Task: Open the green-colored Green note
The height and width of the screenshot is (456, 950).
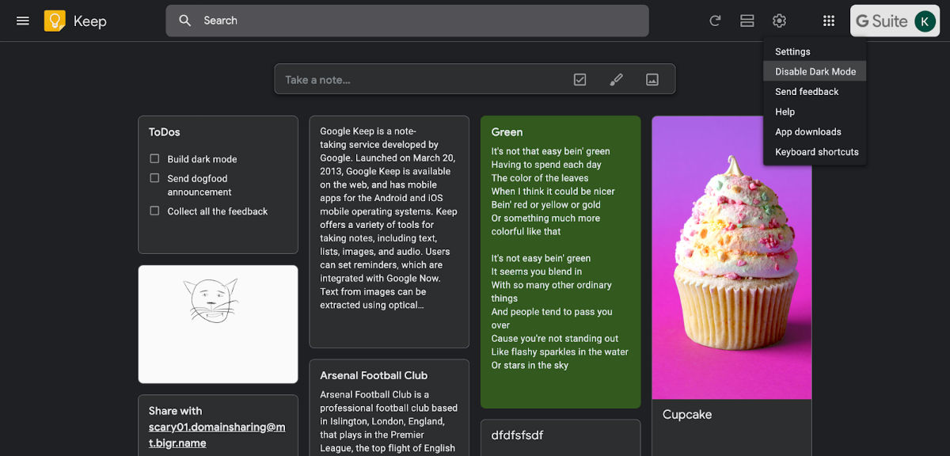Action: tap(560, 261)
